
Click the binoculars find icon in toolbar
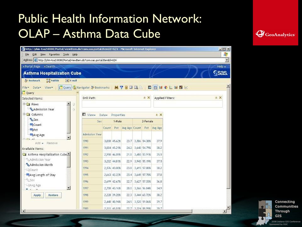tap(116, 87)
